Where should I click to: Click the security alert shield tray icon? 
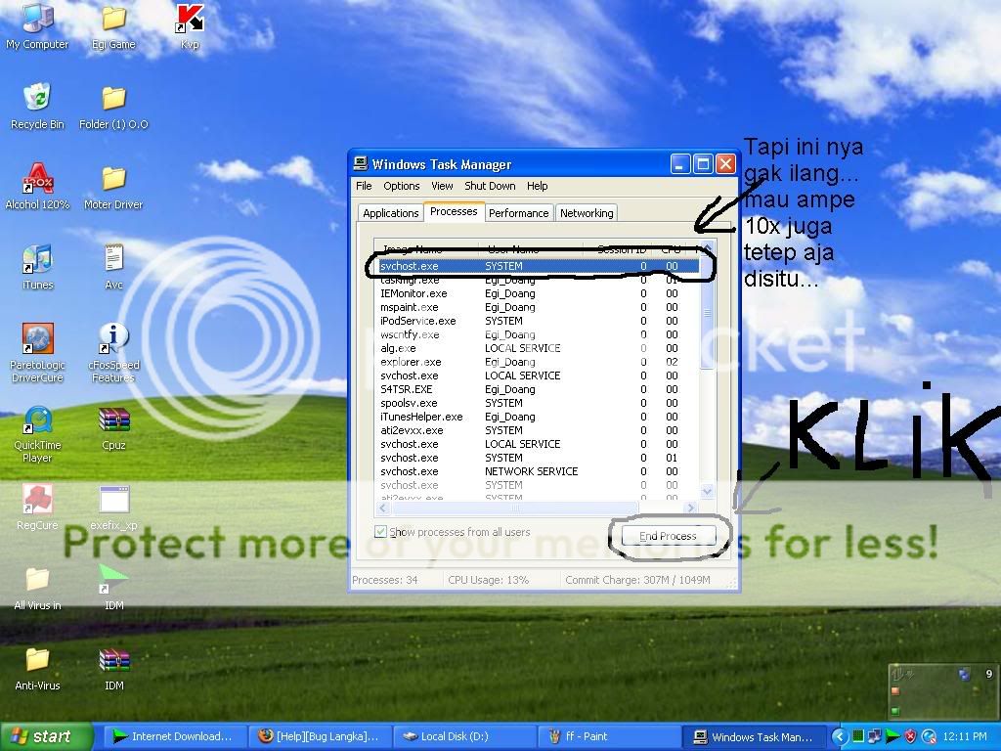(x=911, y=736)
